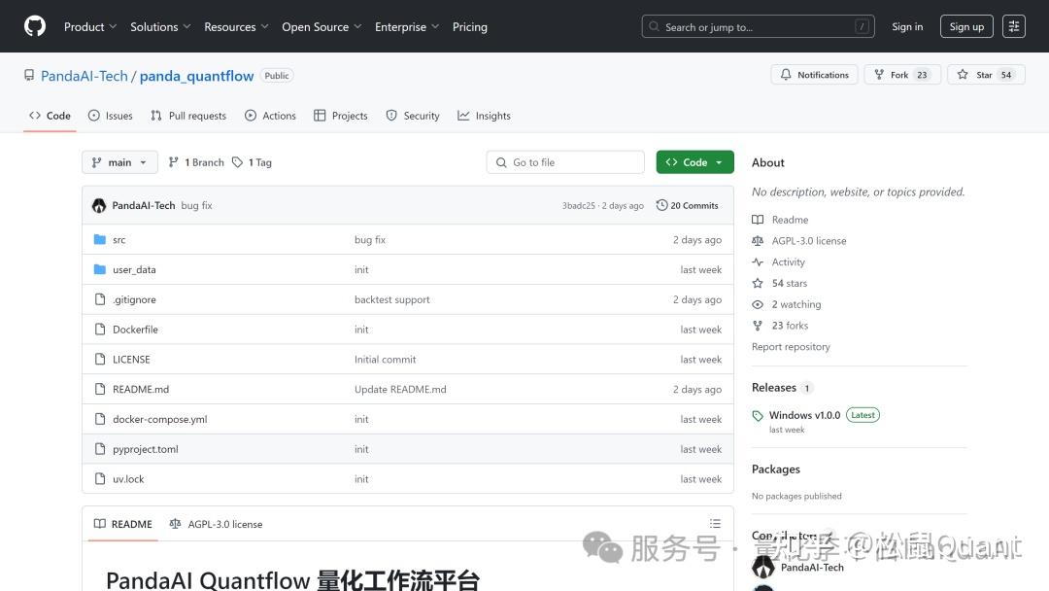Expand the Resources menu
The height and width of the screenshot is (591, 1049).
(x=236, y=27)
